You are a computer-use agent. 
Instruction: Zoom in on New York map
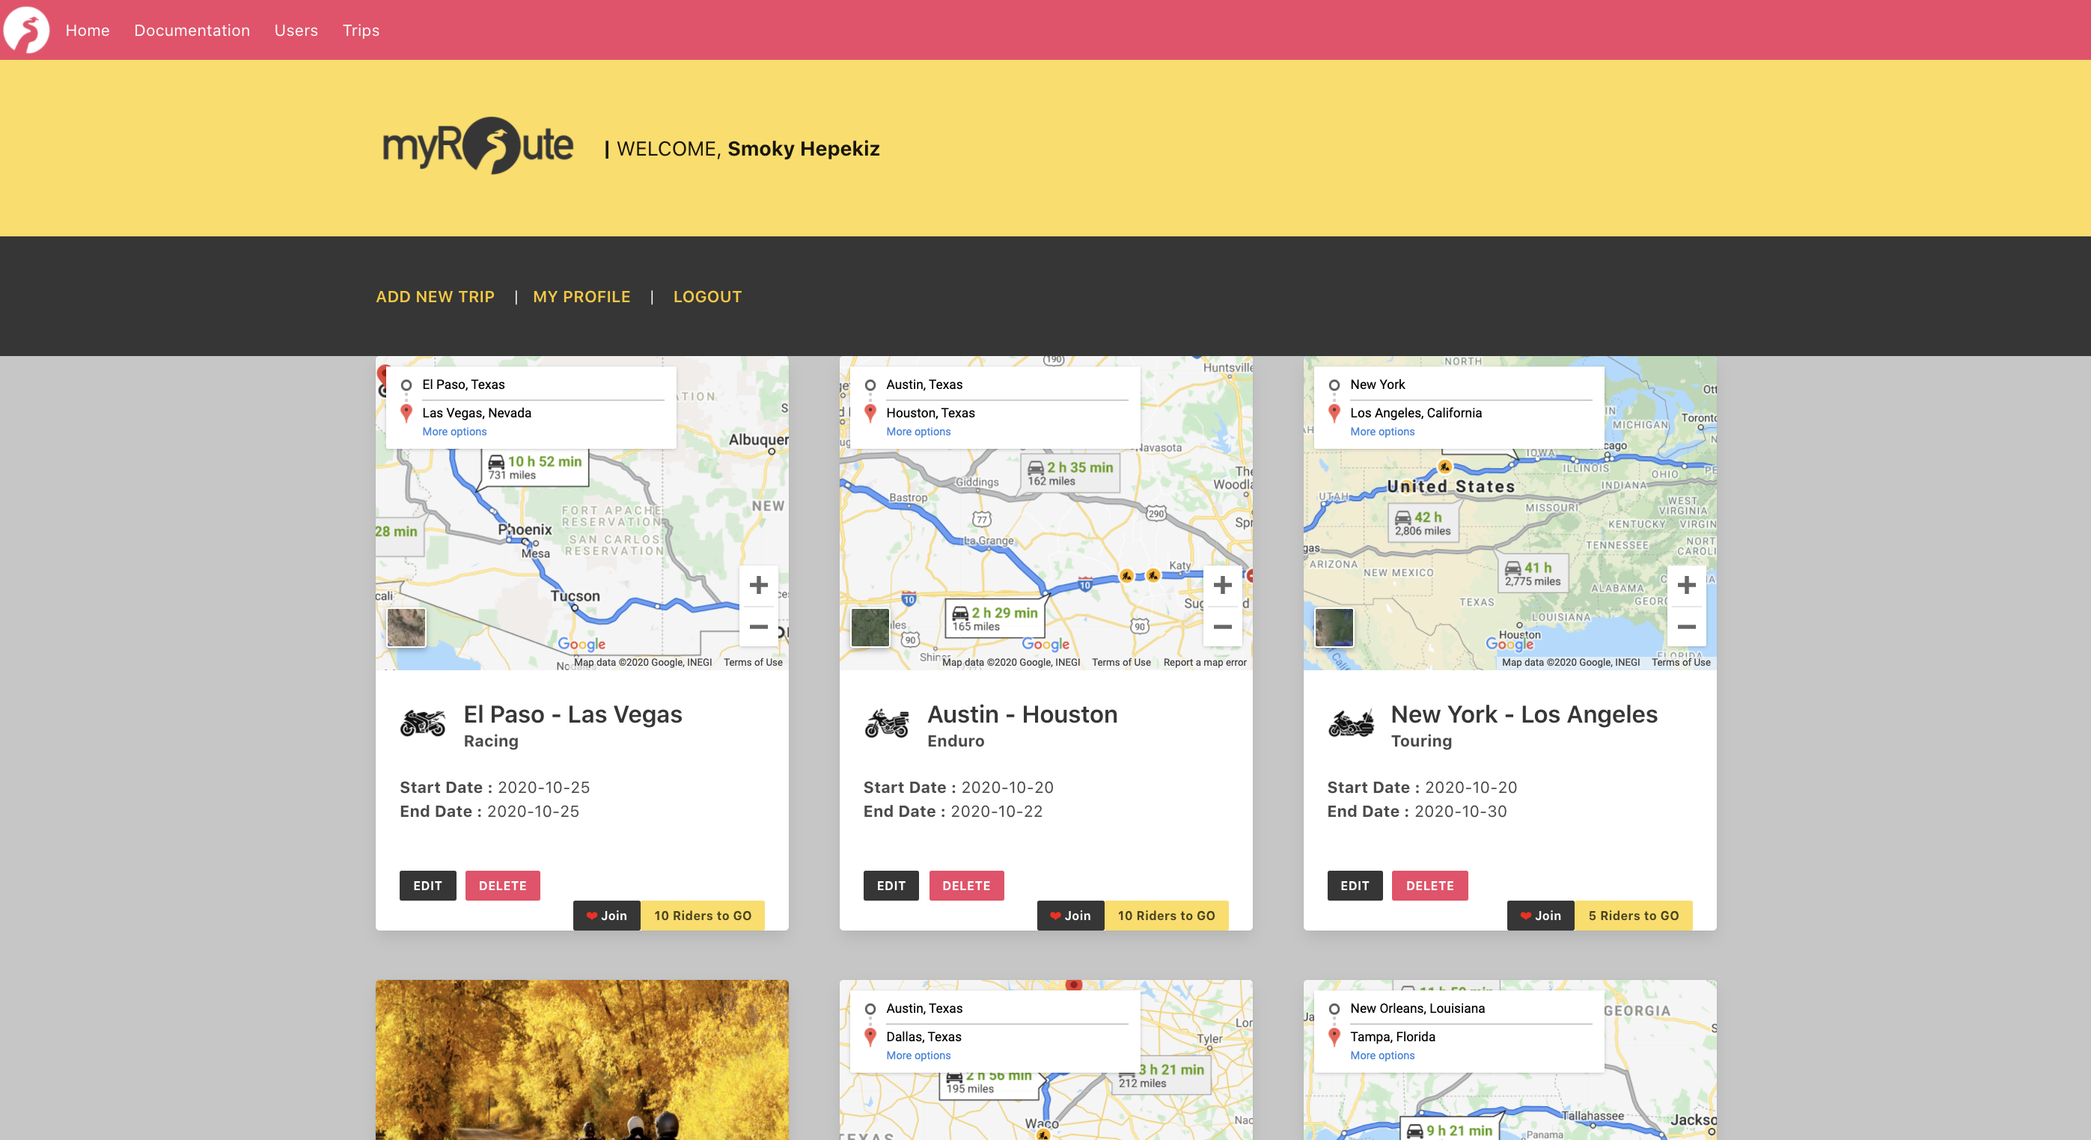coord(1686,585)
